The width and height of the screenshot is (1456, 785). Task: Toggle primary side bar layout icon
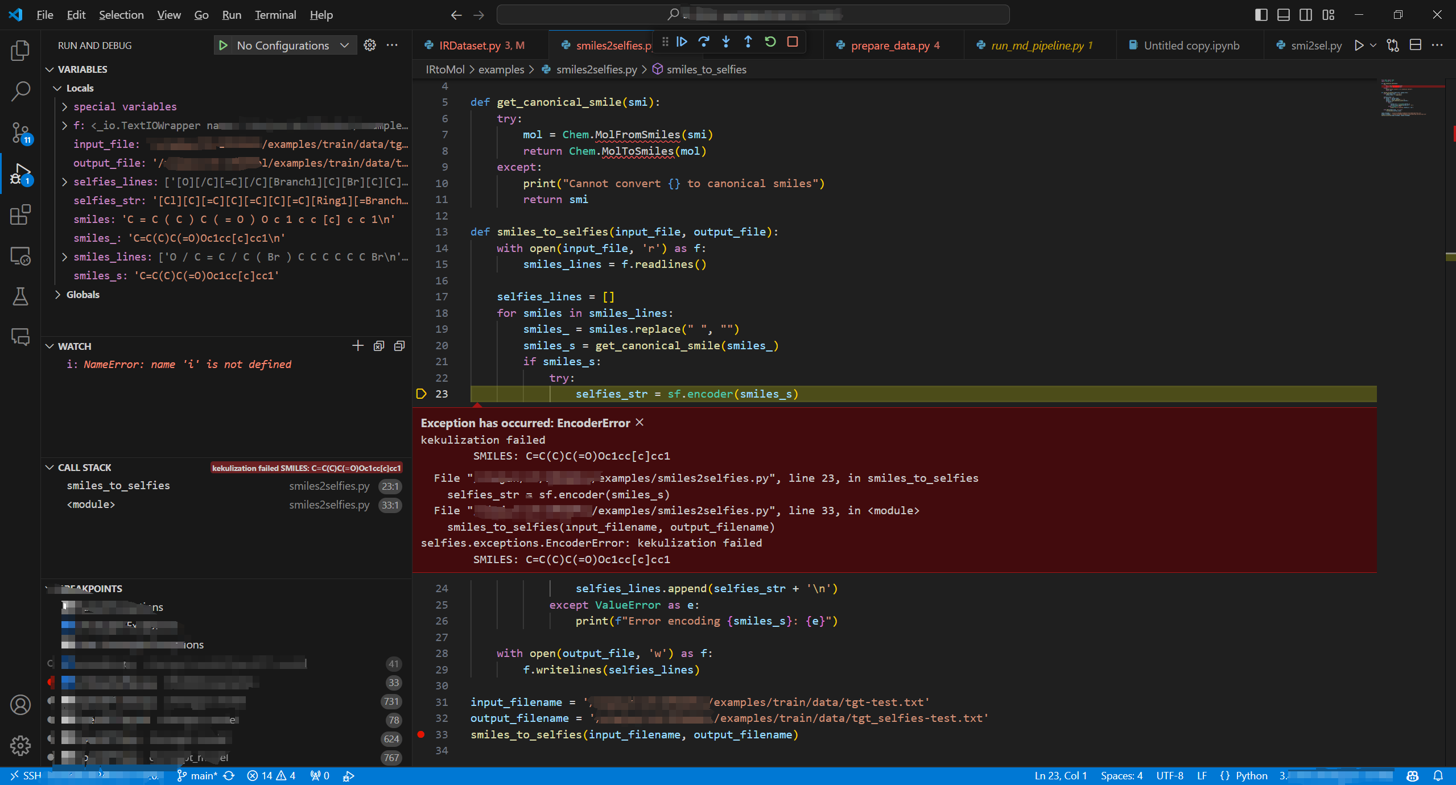click(x=1261, y=15)
